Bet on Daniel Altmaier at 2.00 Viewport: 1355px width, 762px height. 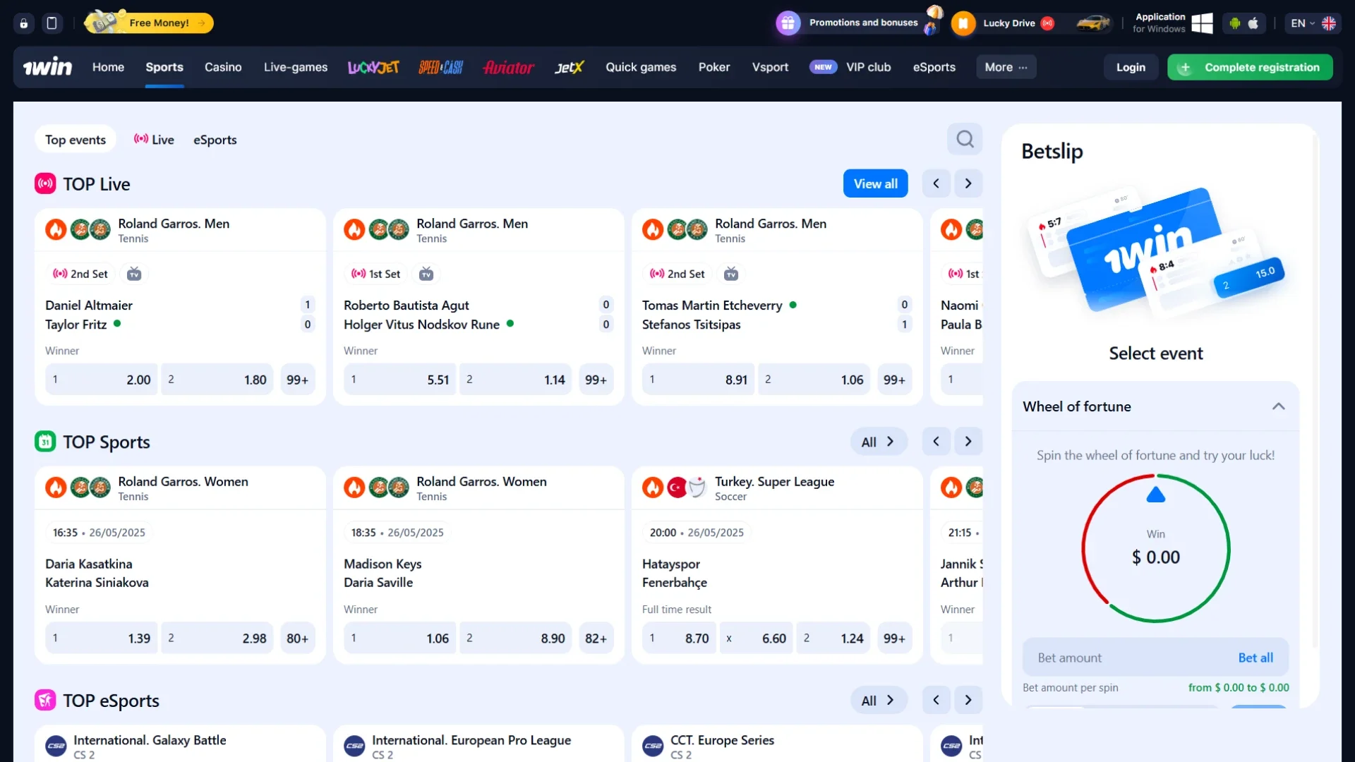tap(101, 380)
